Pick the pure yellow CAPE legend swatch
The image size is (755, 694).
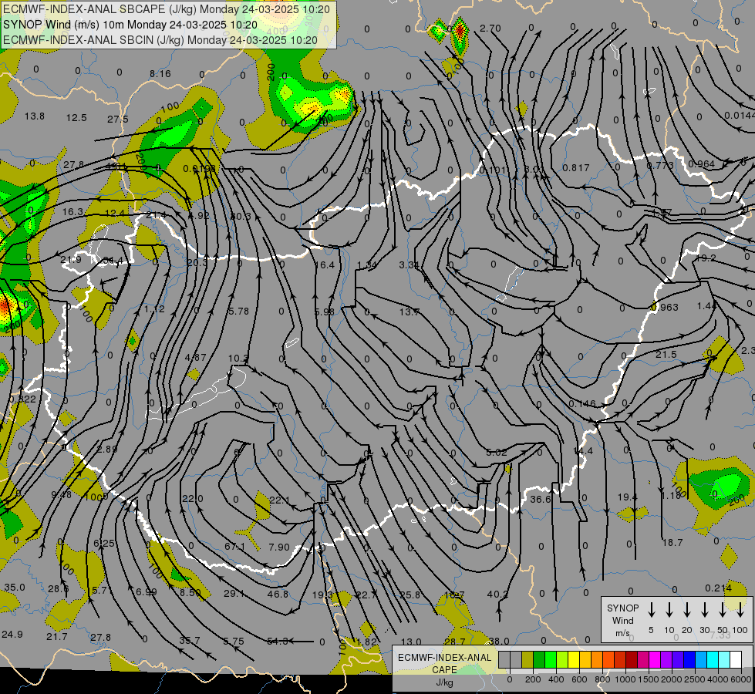click(x=574, y=660)
